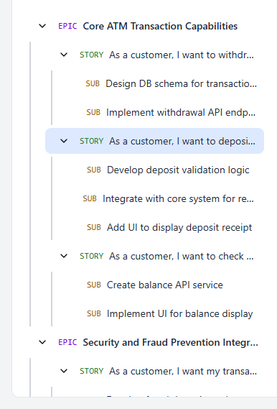Open subtask Design DB schema for transactio...
This screenshot has height=409, width=277.
pyautogui.click(x=181, y=83)
